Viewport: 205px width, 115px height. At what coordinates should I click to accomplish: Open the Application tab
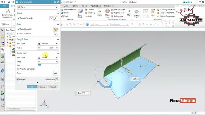click(x=96, y=6)
